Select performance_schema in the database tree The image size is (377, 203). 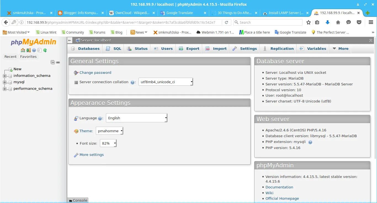33,88
